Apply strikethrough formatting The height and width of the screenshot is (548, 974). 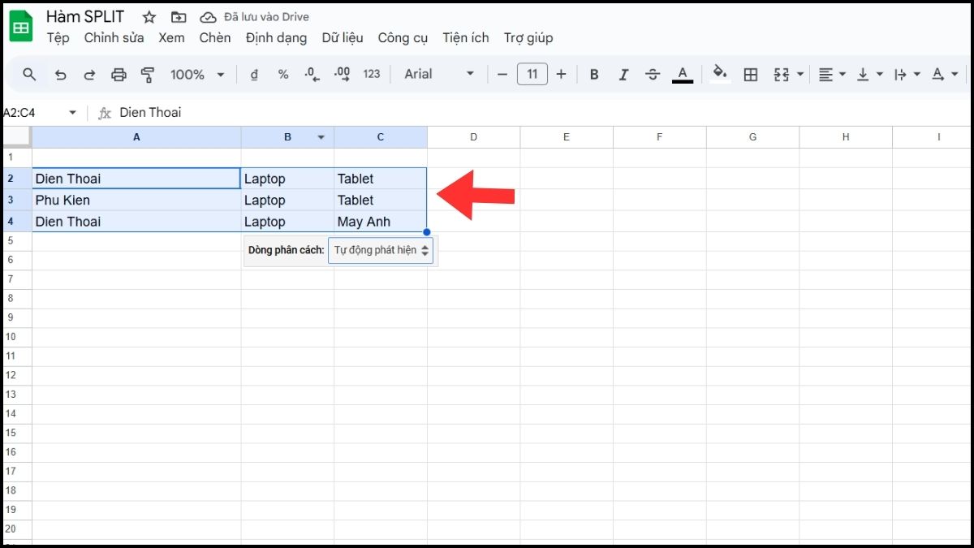[653, 74]
